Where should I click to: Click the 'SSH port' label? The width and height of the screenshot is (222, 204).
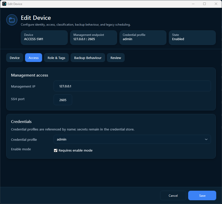(x=18, y=99)
